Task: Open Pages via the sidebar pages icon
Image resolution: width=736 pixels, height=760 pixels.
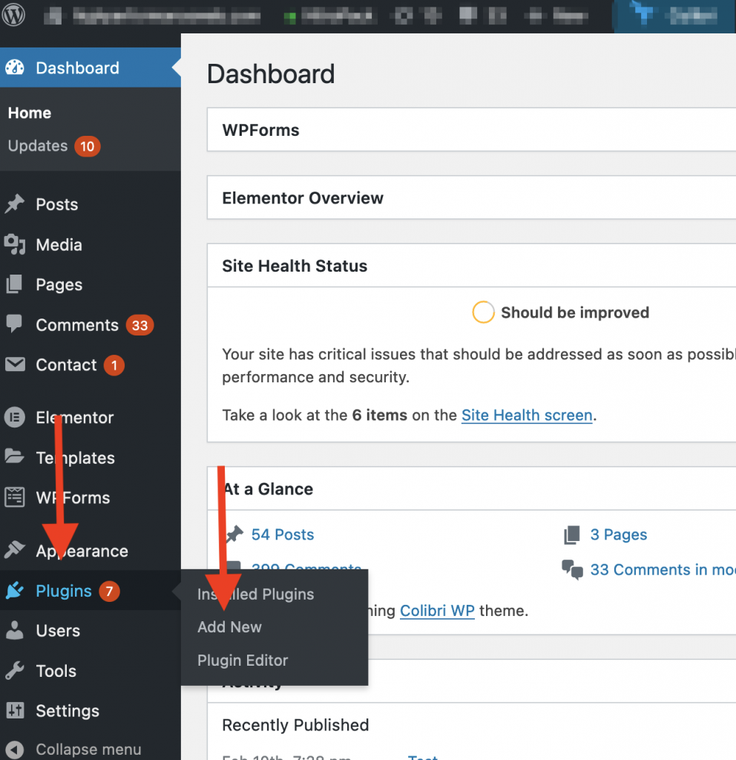Action: click(15, 284)
